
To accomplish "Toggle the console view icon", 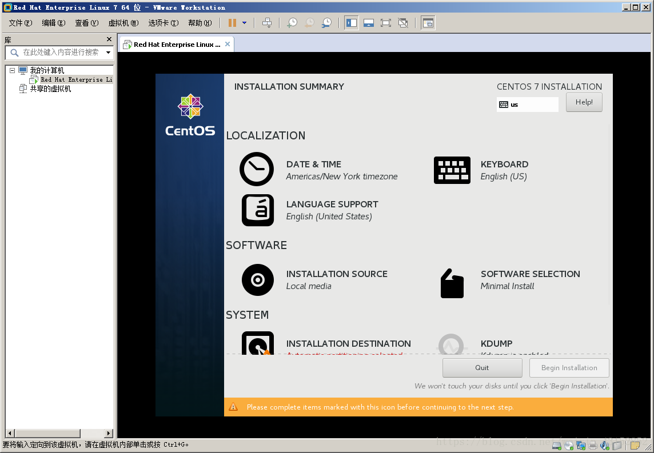I will 428,23.
